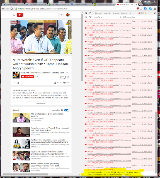Select the Console tab in DevTools
Viewport: 160px width, 178px height.
[107, 13]
